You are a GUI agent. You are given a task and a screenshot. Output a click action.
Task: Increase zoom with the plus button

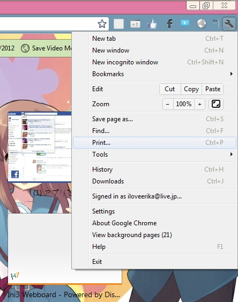[199, 104]
